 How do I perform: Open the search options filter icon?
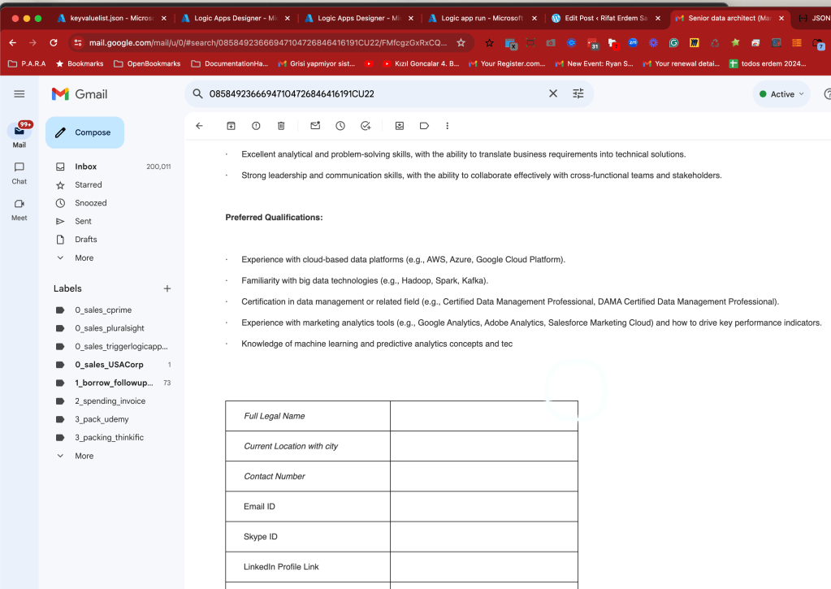point(578,94)
